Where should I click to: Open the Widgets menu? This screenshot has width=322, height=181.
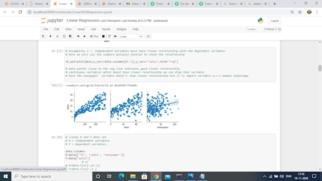121,29
